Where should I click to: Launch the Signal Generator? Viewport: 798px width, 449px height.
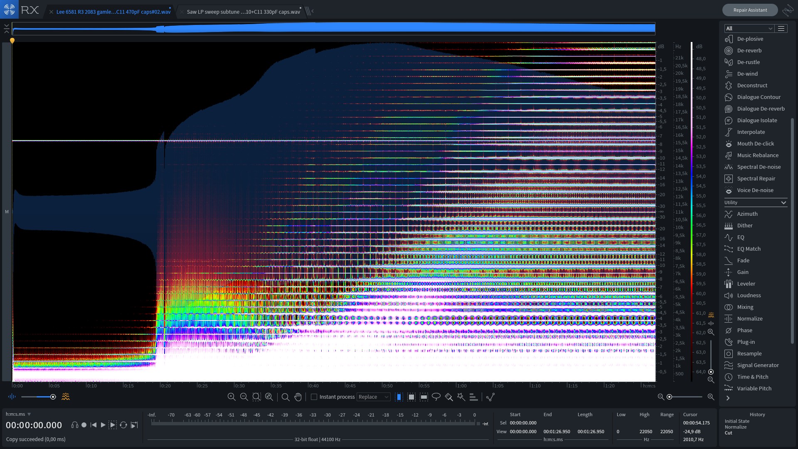click(x=758, y=365)
